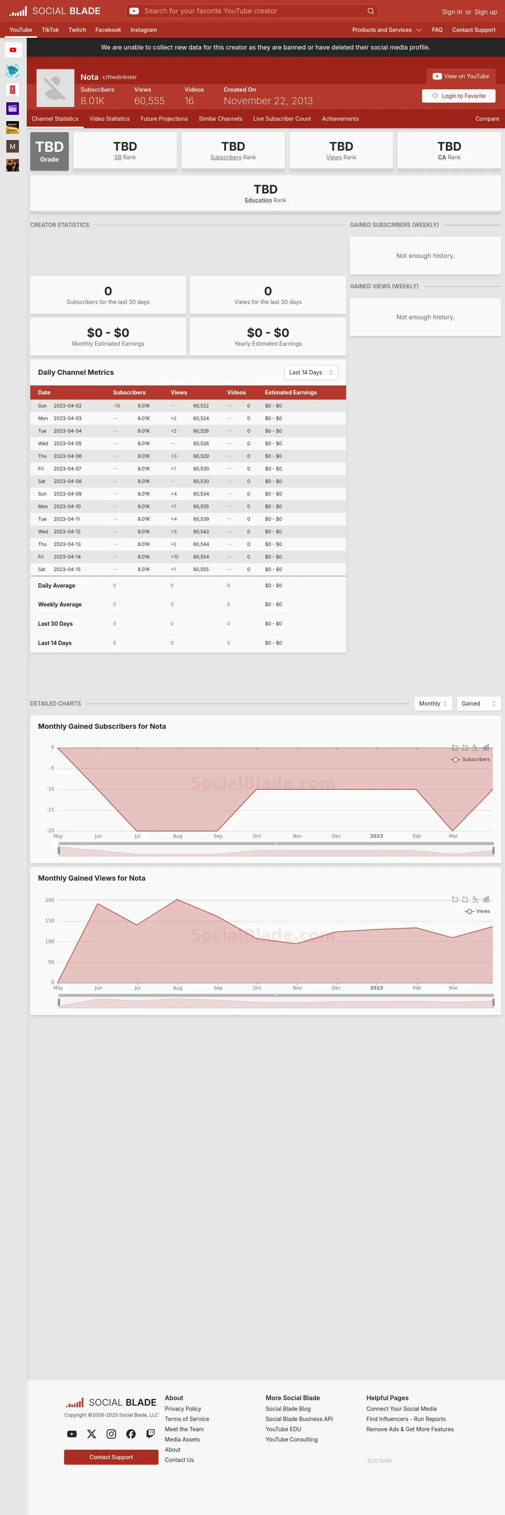The width and height of the screenshot is (505, 1515).
Task: Toggle the Subscribers legend series
Action: pos(470,759)
